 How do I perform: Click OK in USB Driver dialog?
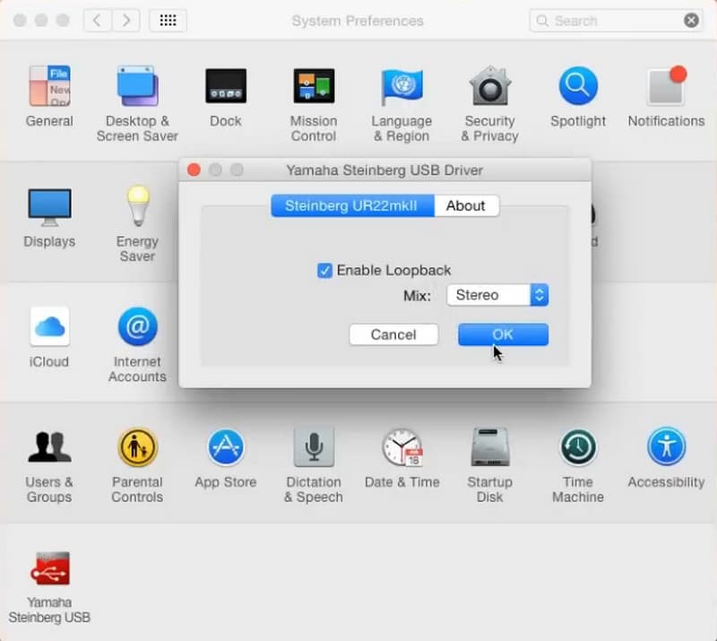pos(503,334)
